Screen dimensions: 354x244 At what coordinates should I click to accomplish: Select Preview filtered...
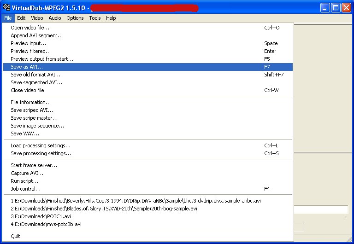click(148, 51)
